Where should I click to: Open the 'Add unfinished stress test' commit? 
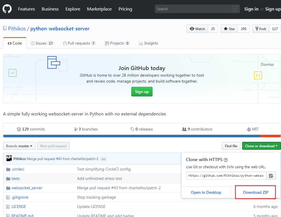coord(100,179)
